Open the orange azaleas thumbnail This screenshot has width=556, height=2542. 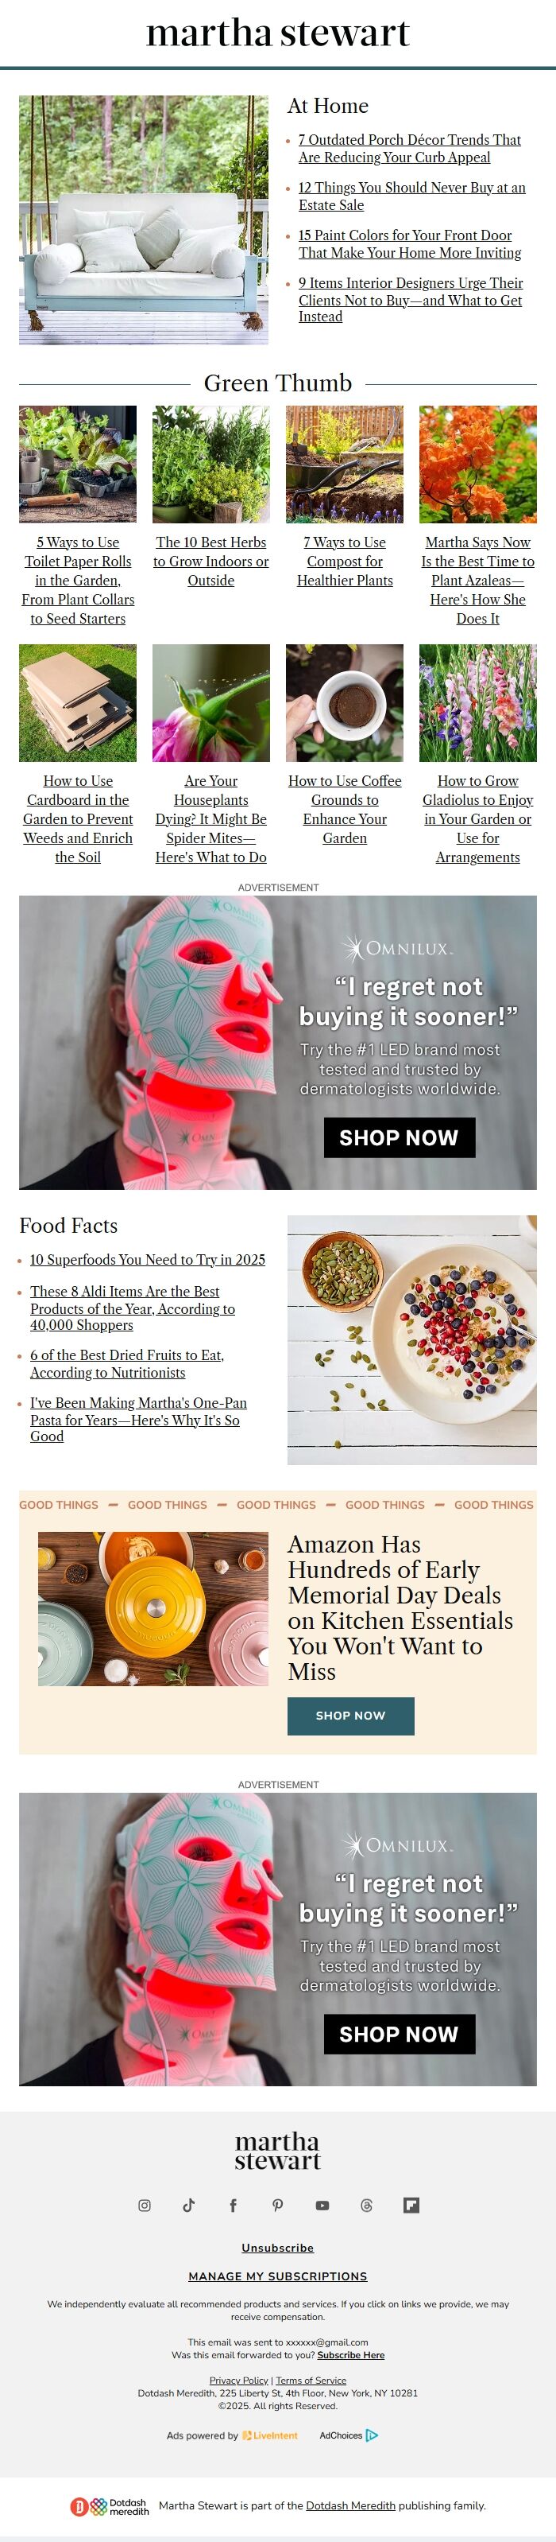[x=478, y=464]
